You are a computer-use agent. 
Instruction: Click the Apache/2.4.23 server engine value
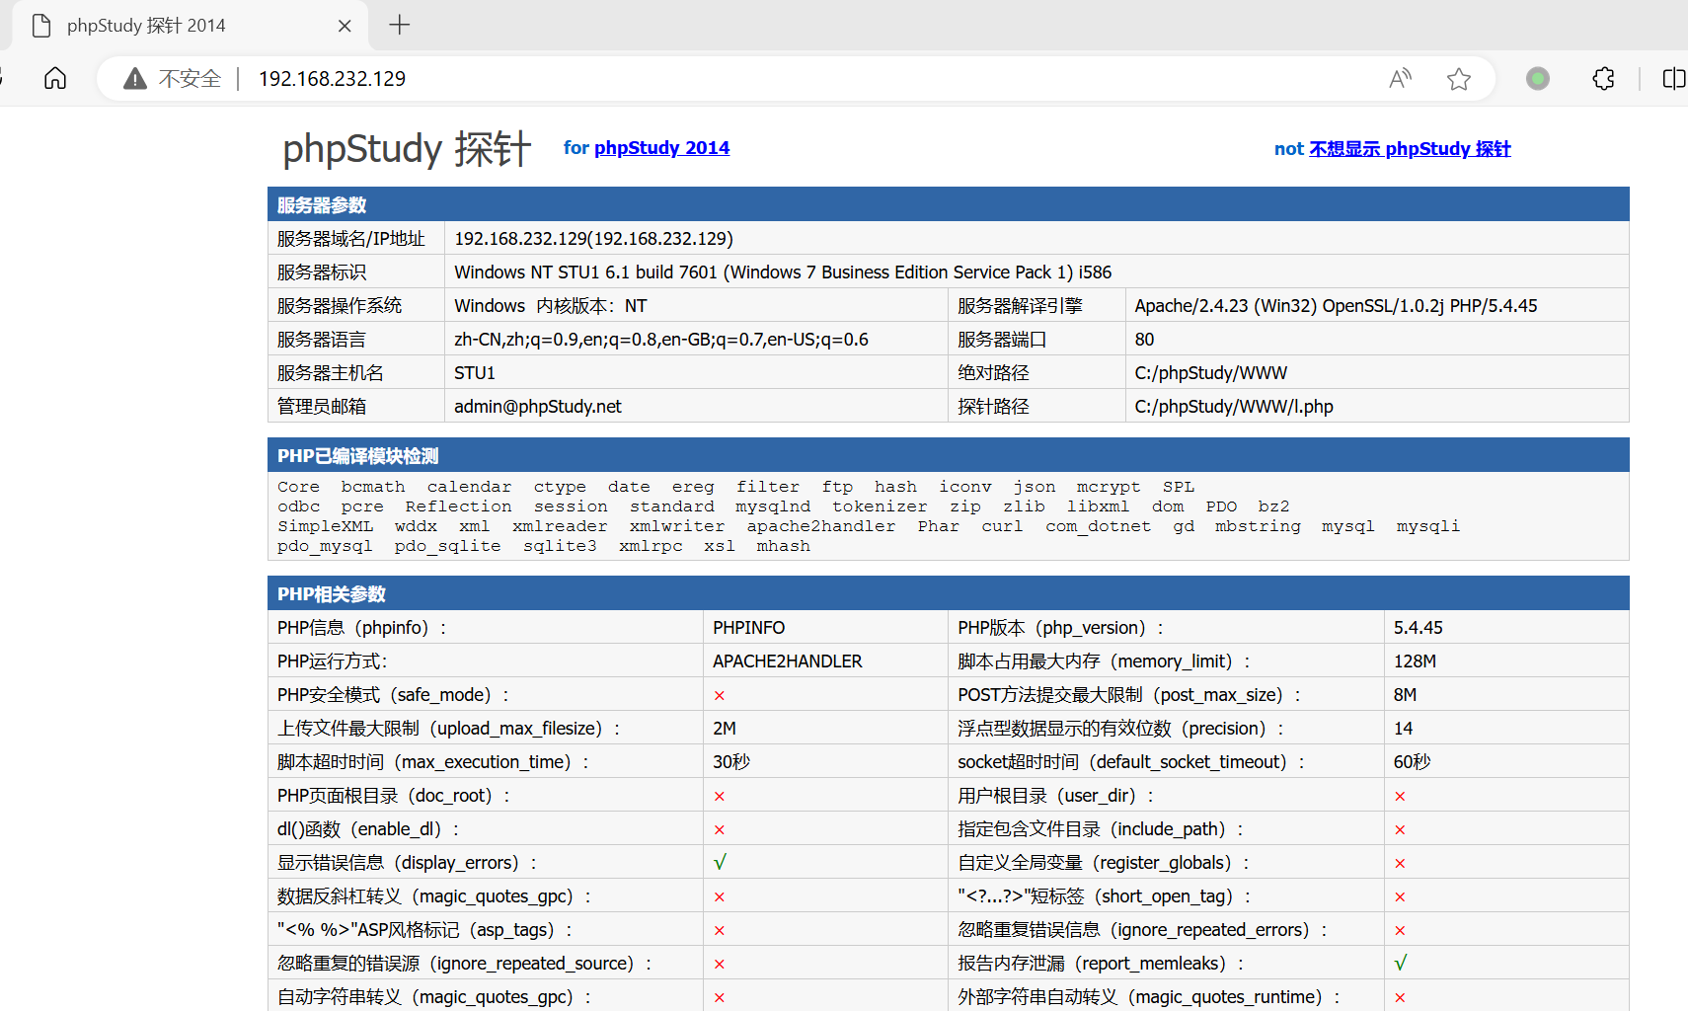point(1336,306)
